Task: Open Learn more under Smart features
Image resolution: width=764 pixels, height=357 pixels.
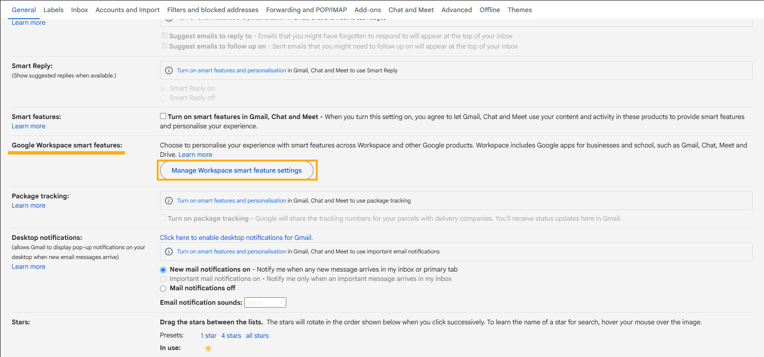Action: pyautogui.click(x=29, y=126)
